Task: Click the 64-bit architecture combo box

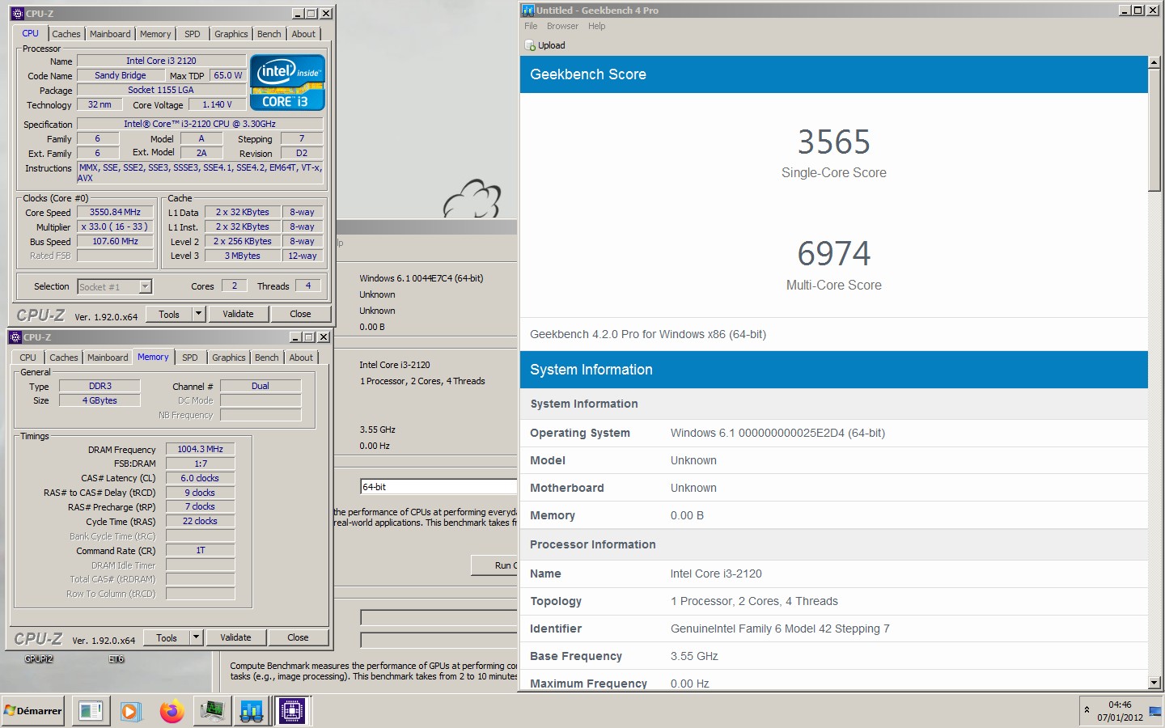Action: coord(438,486)
